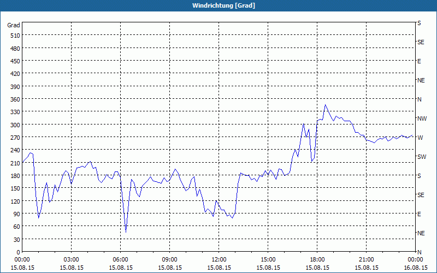Pick the 180 degree y-axis tick label

14,175
